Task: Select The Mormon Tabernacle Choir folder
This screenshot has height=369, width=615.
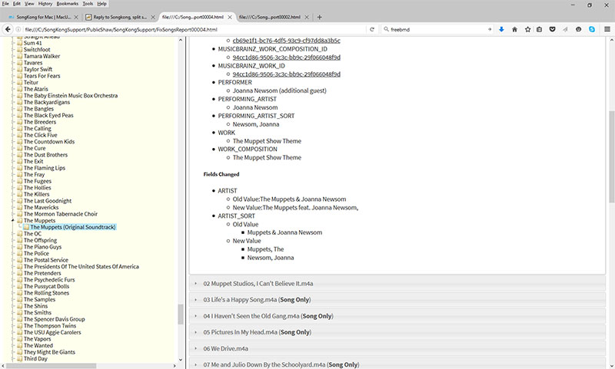Action: tap(61, 214)
